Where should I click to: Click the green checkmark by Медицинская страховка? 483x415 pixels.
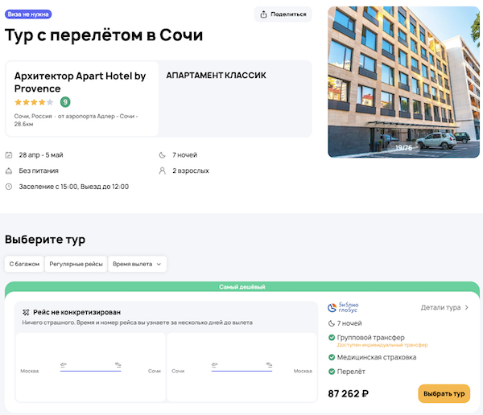pyautogui.click(x=332, y=357)
